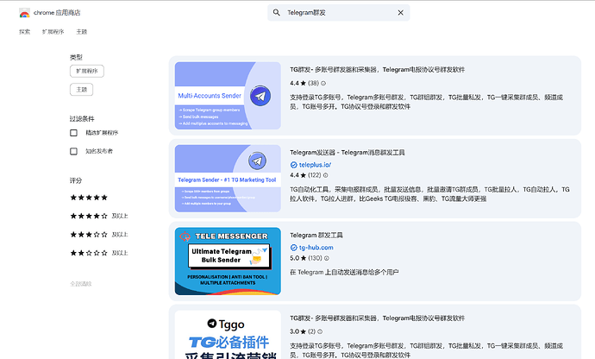The image size is (595, 359).
Task: Enable the 知名发布者 checkbox
Action: 73,151
